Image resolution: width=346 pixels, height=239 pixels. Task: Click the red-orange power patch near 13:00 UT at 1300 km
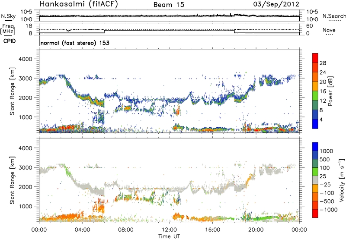pyautogui.click(x=177, y=110)
